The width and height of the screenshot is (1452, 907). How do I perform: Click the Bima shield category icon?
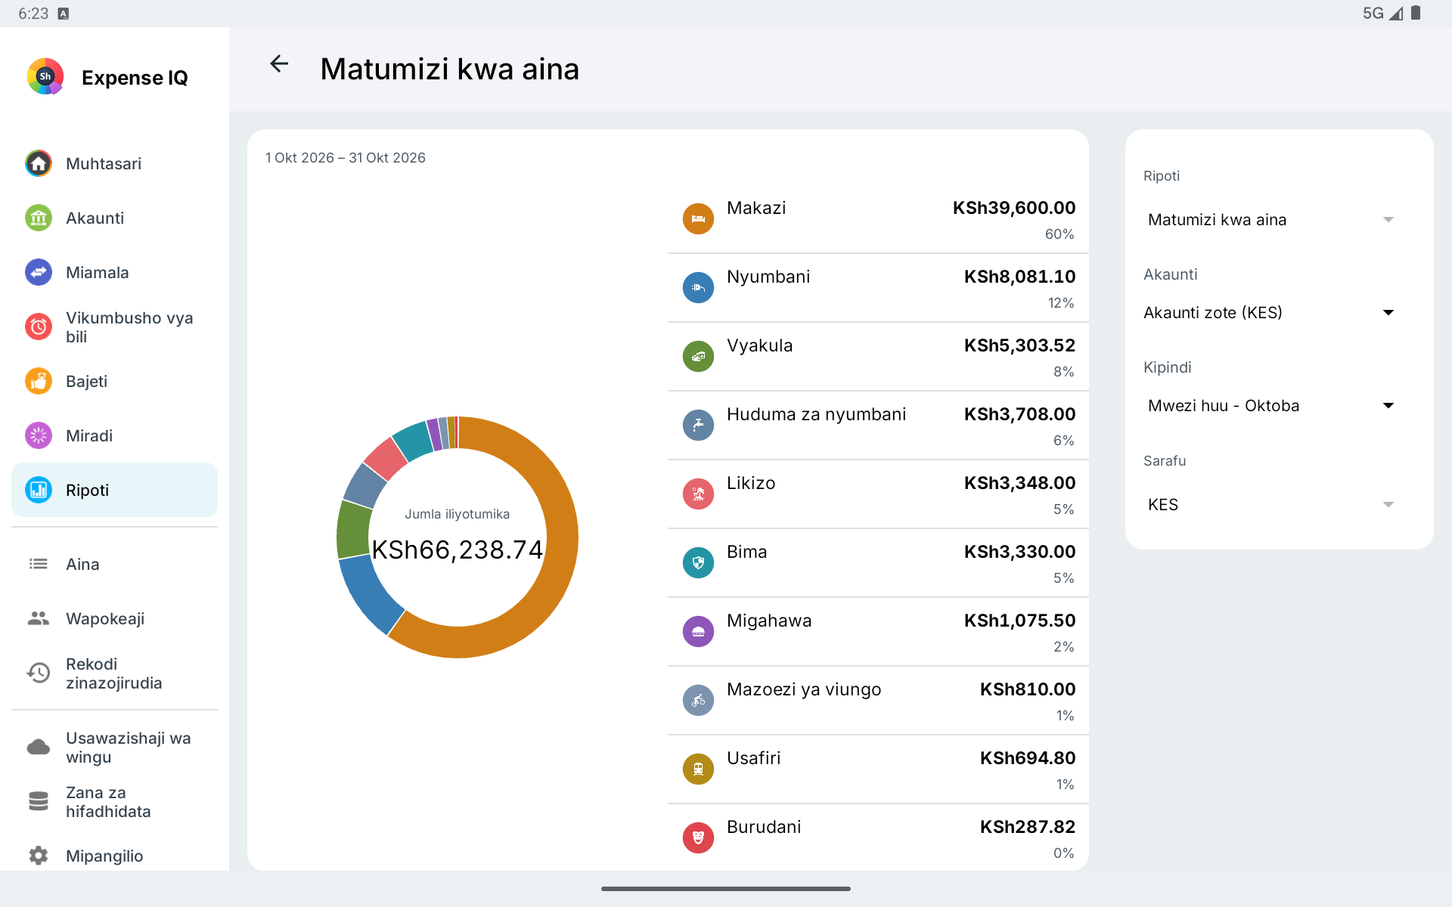point(698,563)
